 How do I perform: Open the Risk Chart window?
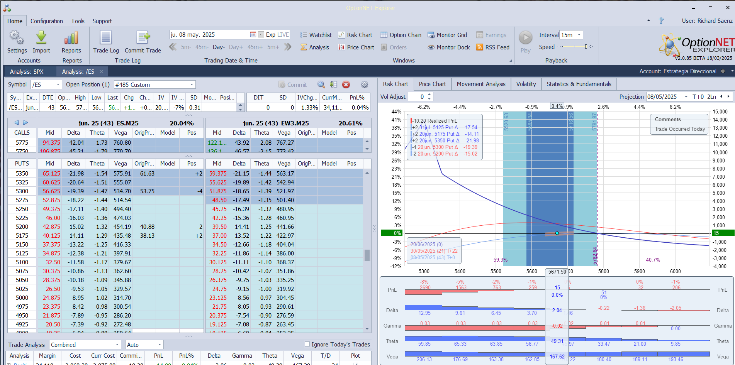(x=355, y=35)
